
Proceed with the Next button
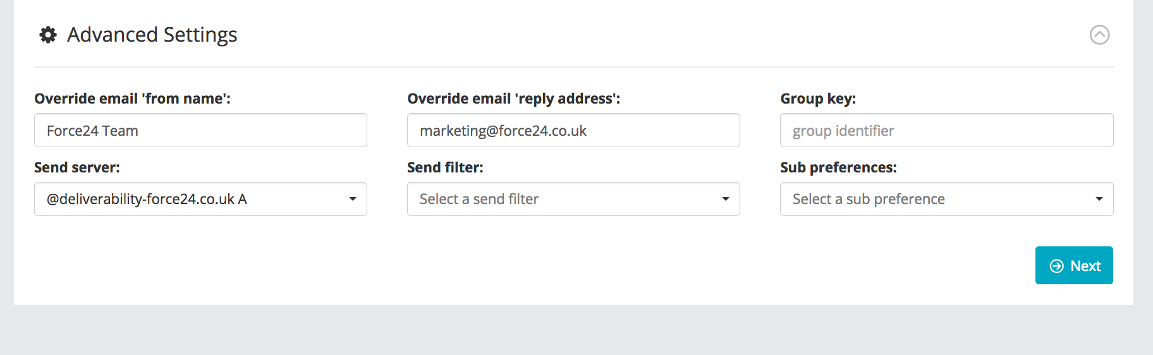[1074, 265]
